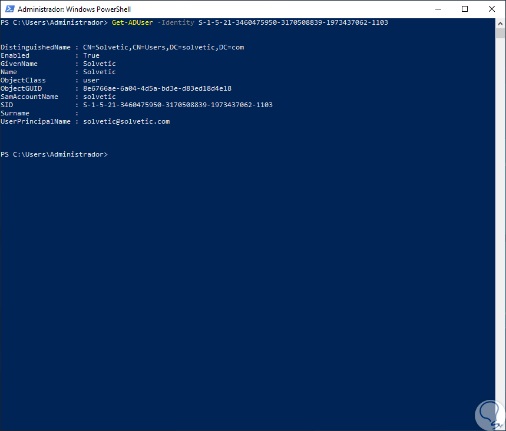506x431 pixels.
Task: Click the user value of ObjectClass
Action: (x=91, y=80)
